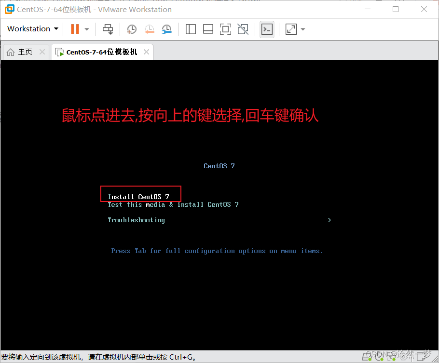
Task: Revert VM to previous snapshot
Action: click(x=149, y=29)
